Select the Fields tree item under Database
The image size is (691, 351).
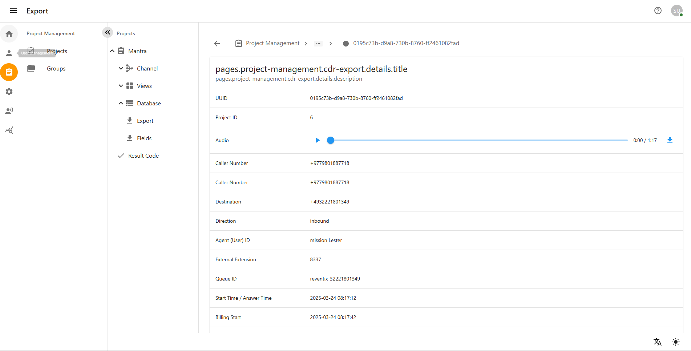click(x=144, y=138)
